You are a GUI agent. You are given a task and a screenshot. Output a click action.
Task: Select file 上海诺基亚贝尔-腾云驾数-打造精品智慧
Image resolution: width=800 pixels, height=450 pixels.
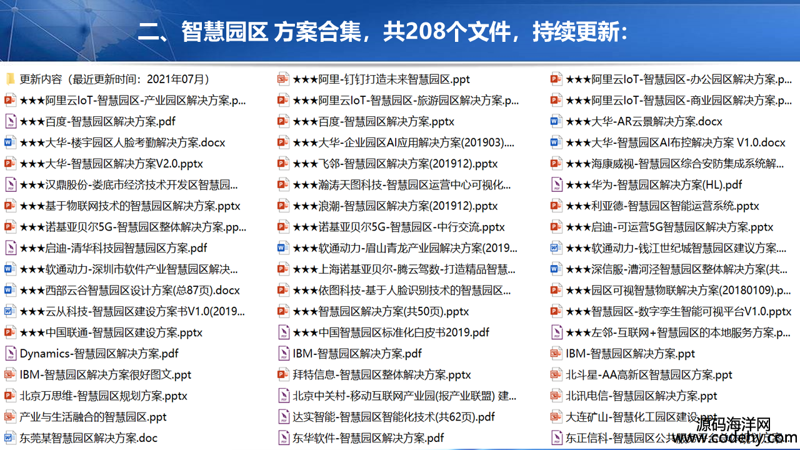pyautogui.click(x=397, y=269)
